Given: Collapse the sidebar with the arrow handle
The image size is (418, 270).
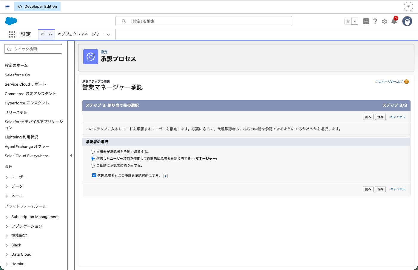Looking at the screenshot, I should 71,155.
